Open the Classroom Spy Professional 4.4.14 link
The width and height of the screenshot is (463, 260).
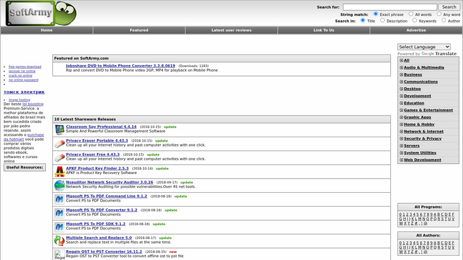coord(101,127)
